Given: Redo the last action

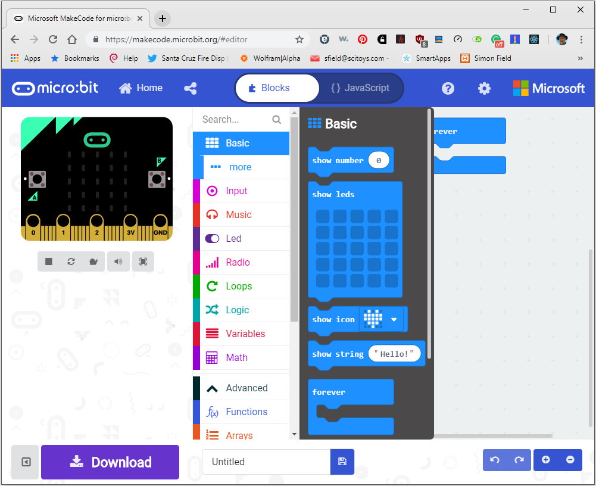Looking at the screenshot, I should 519,460.
